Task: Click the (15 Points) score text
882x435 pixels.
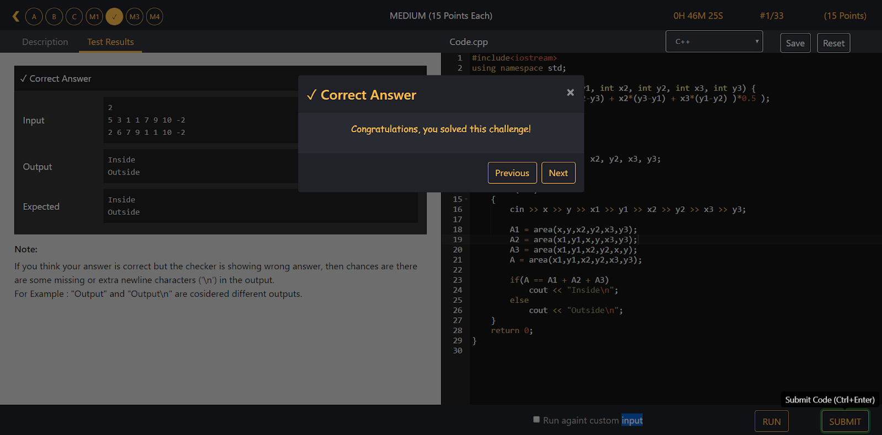Action: [845, 16]
